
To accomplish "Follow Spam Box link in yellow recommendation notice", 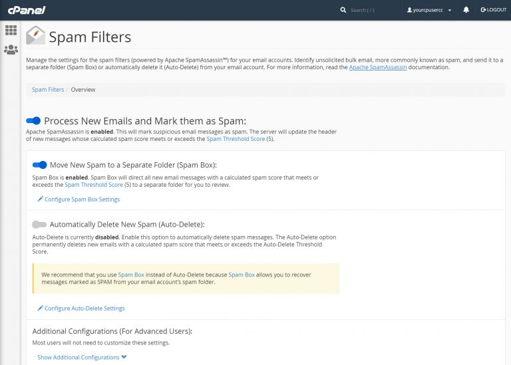I will click(131, 274).
